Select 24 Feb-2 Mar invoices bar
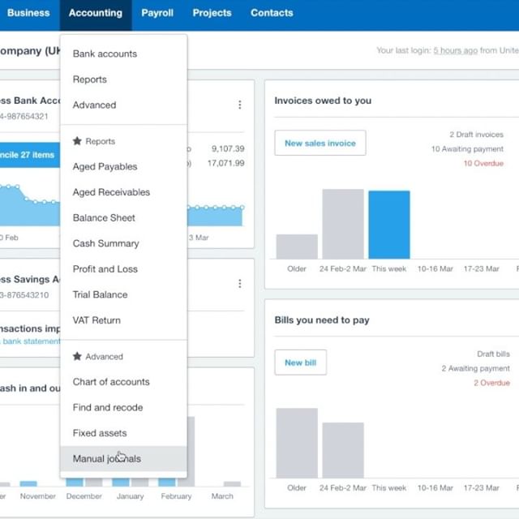 343,224
